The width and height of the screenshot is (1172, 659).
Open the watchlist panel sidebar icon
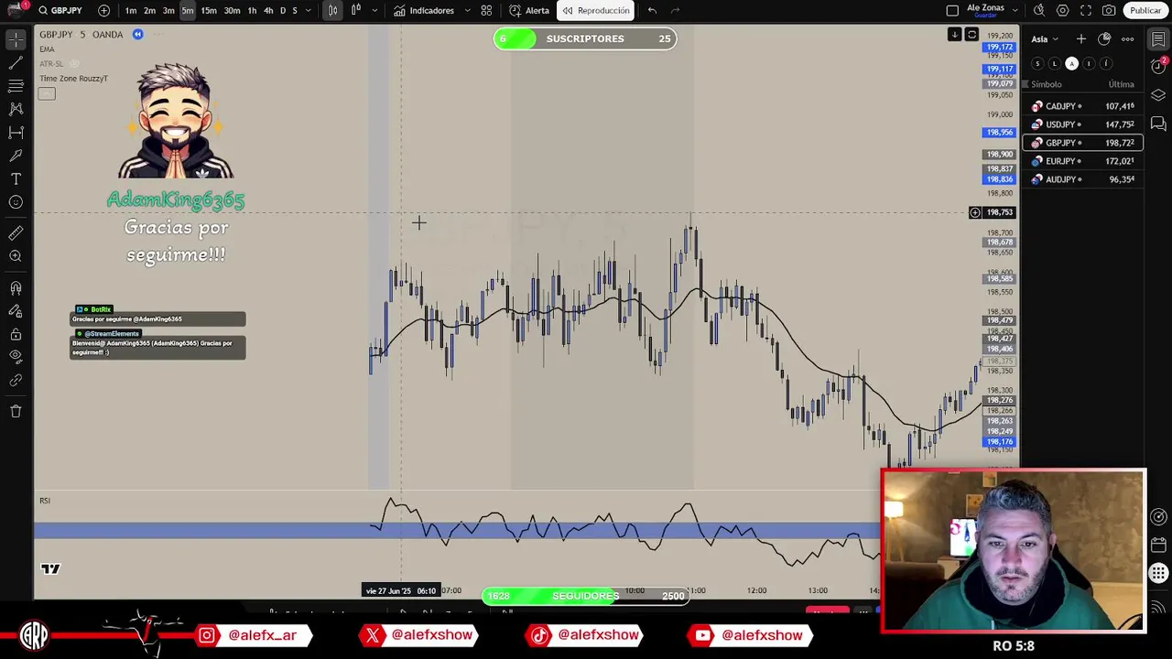1158,40
